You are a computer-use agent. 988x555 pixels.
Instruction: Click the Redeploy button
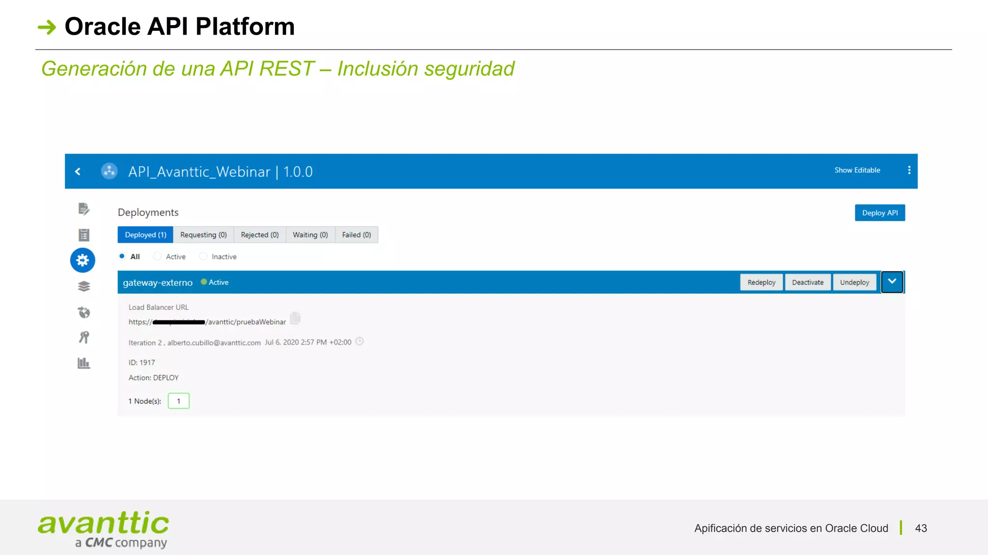761,282
